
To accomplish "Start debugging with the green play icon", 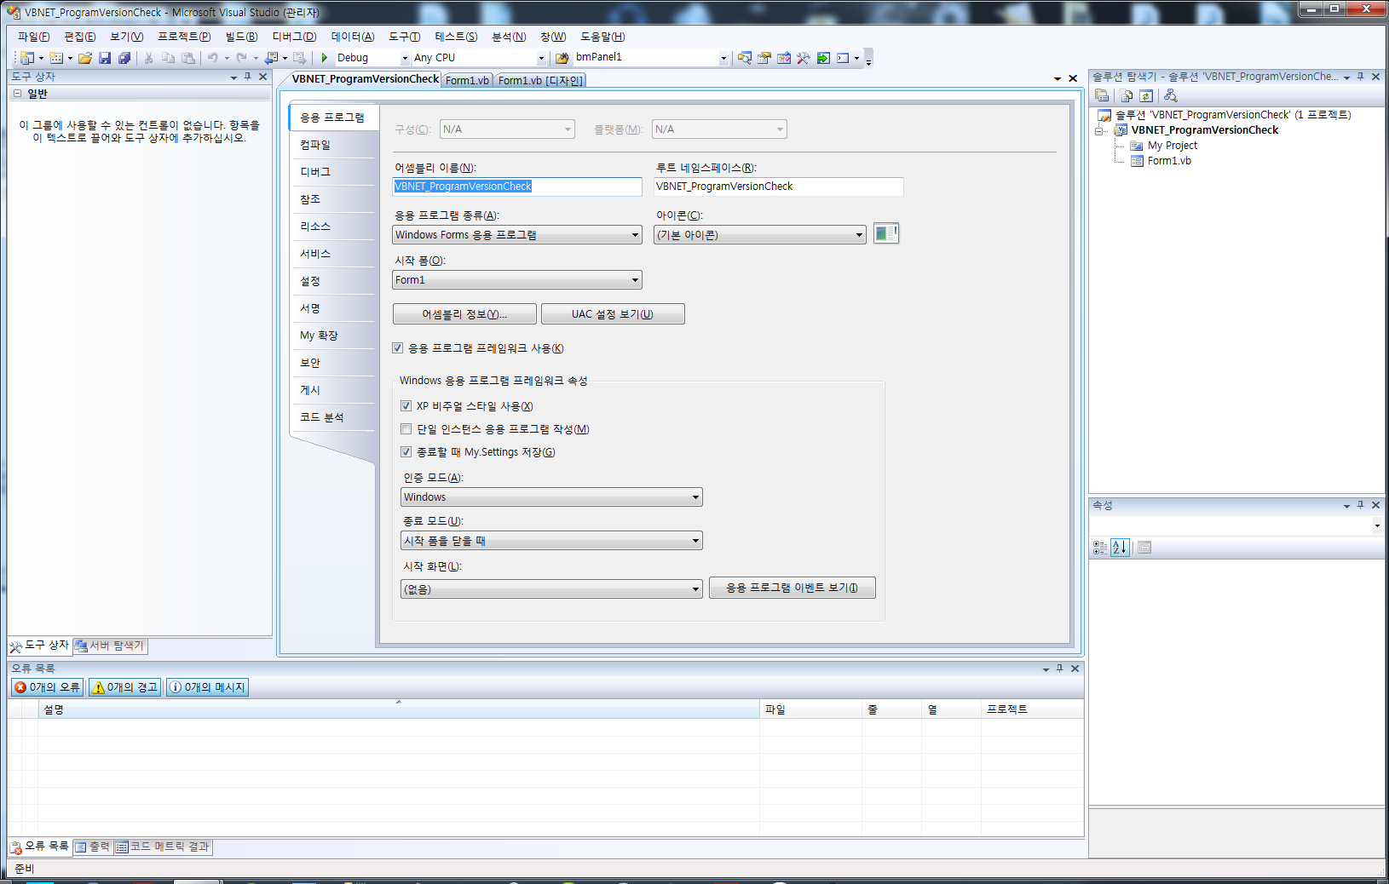I will (x=325, y=58).
